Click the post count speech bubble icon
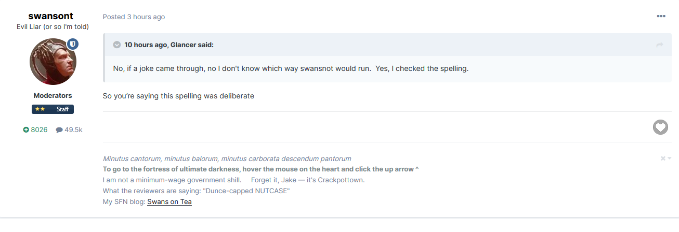Image resolution: width=679 pixels, height=232 pixels. (x=59, y=130)
